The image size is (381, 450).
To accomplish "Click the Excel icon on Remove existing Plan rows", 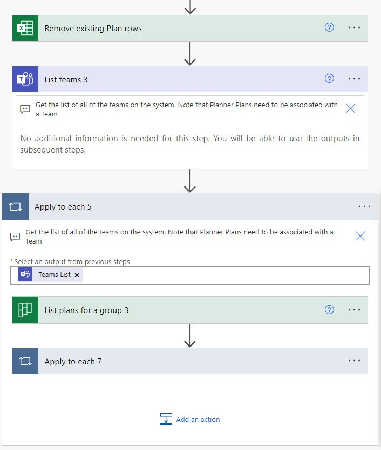I will [25, 27].
